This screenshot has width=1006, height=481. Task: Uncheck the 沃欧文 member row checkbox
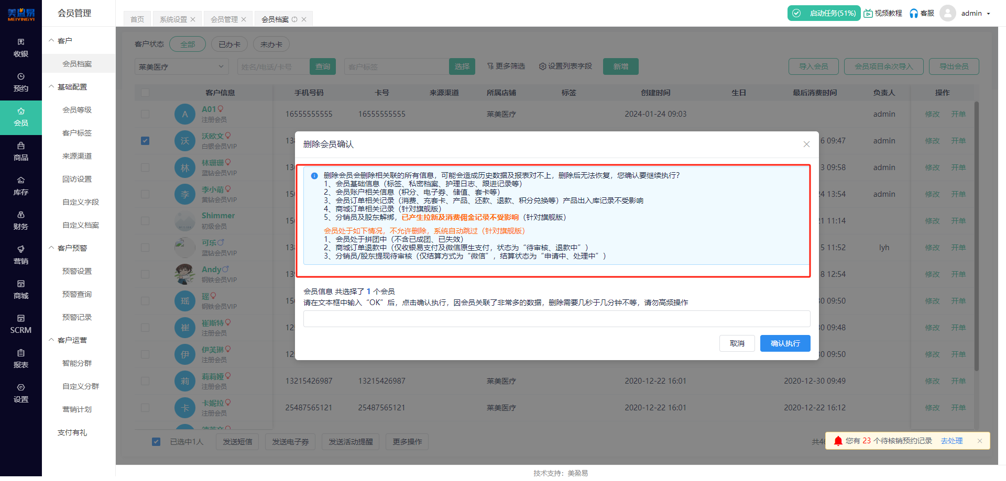(x=145, y=140)
